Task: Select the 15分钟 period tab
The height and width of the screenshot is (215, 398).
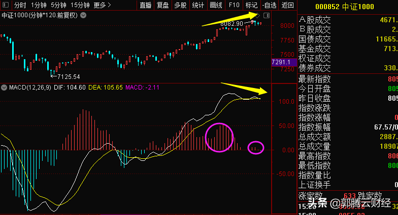Action: (80, 5)
